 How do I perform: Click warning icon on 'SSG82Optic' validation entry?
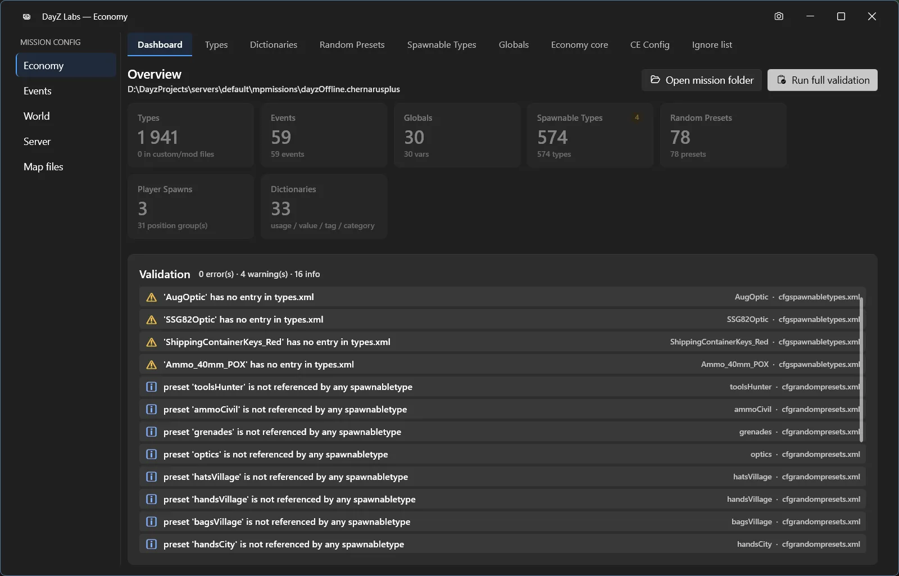pyautogui.click(x=151, y=320)
